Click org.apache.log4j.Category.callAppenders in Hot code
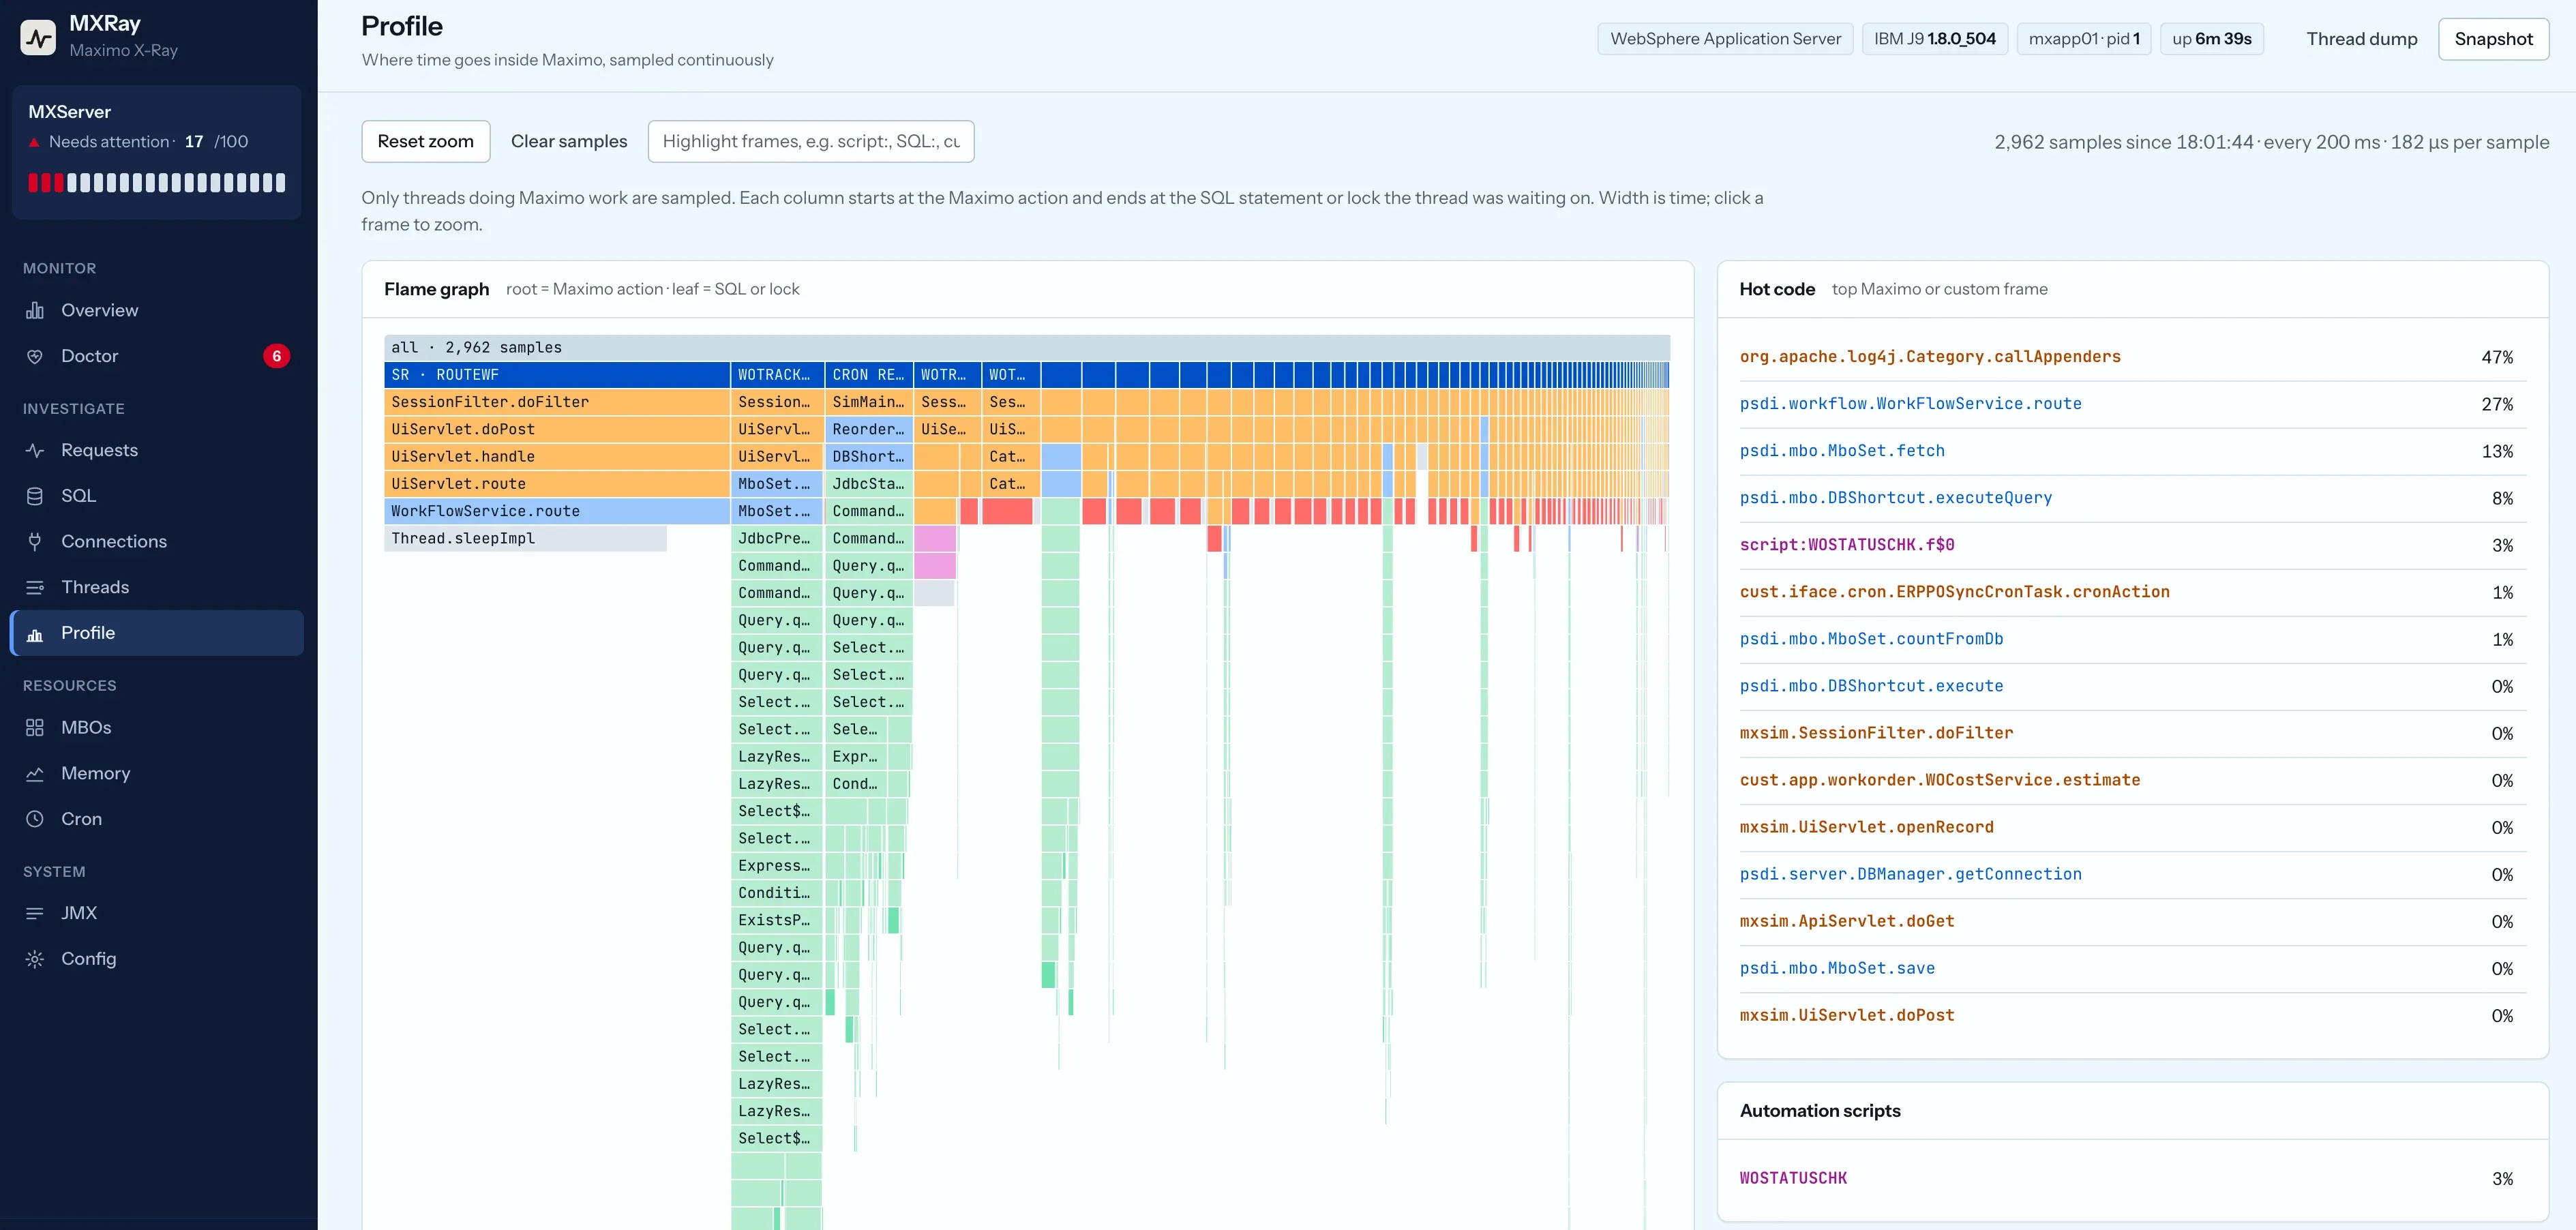This screenshot has width=2576, height=1230. [x=2132, y=357]
